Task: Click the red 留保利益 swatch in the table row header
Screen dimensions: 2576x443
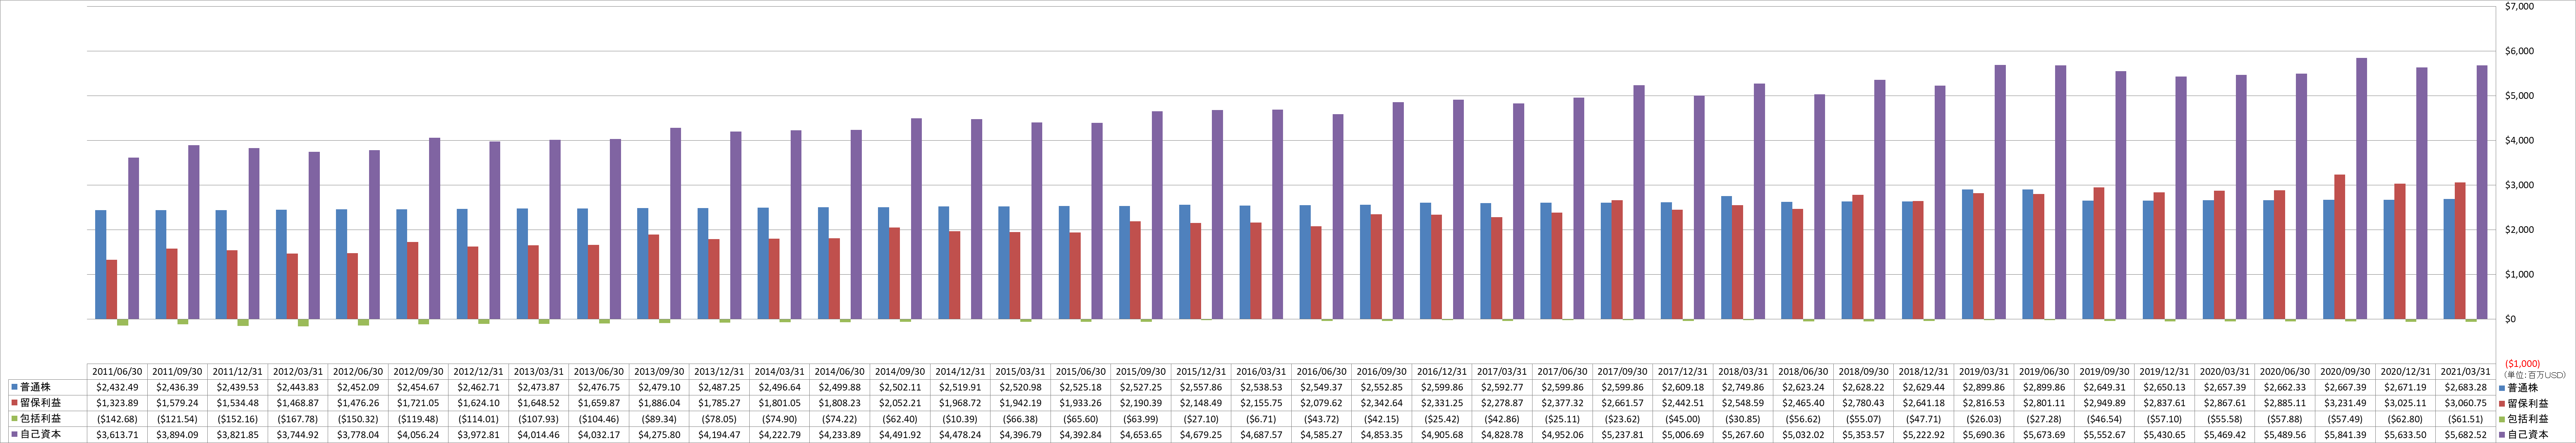Action: 14,403
